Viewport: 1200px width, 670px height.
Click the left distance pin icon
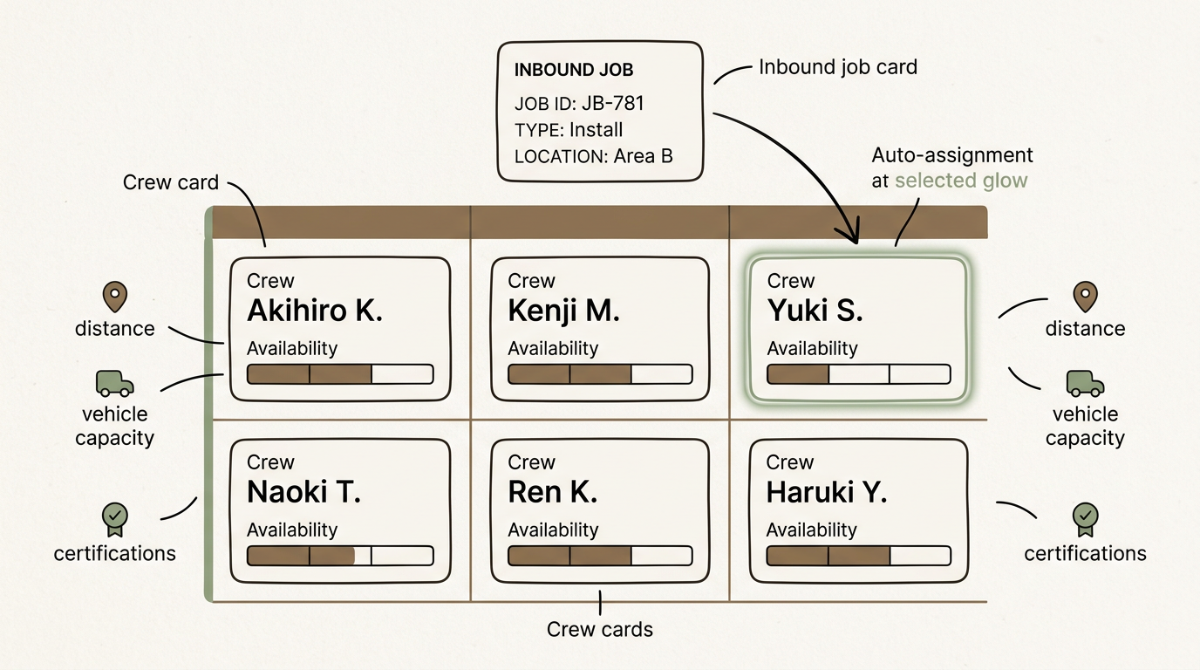coord(115,297)
